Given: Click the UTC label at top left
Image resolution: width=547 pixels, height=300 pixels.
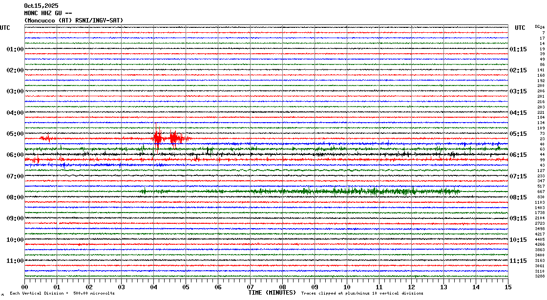Looking at the screenshot, I should tap(5, 28).
